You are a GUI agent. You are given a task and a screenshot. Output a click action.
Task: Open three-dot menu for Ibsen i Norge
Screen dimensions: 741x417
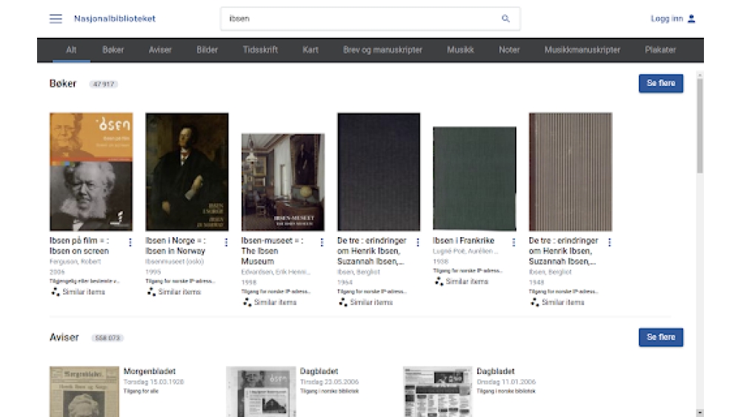pyautogui.click(x=226, y=242)
